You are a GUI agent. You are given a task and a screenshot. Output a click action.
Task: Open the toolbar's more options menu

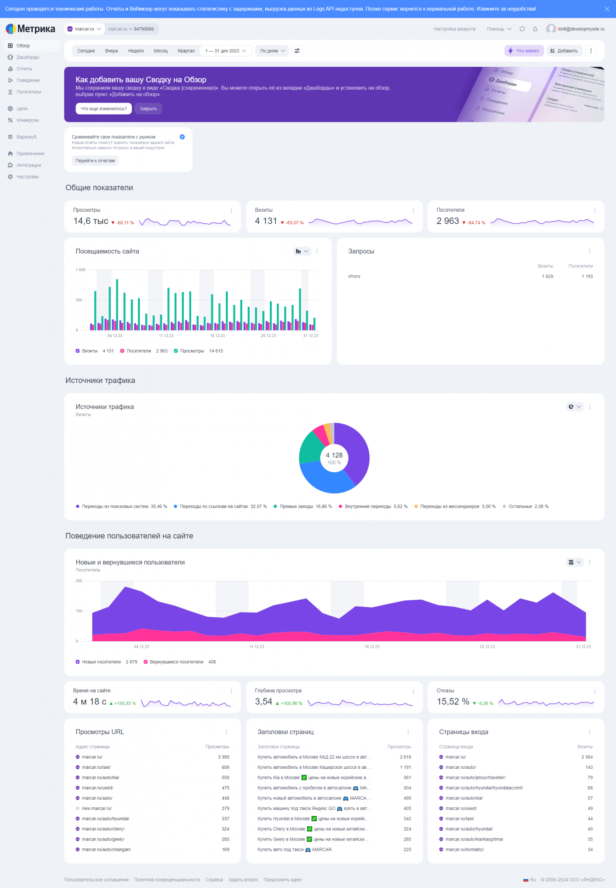point(591,51)
